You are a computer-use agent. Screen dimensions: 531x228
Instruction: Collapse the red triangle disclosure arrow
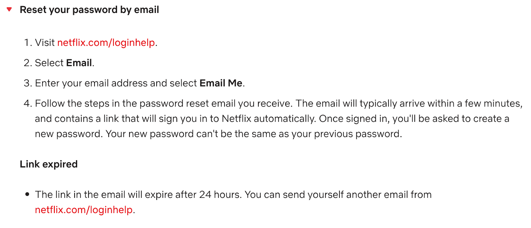(x=9, y=10)
